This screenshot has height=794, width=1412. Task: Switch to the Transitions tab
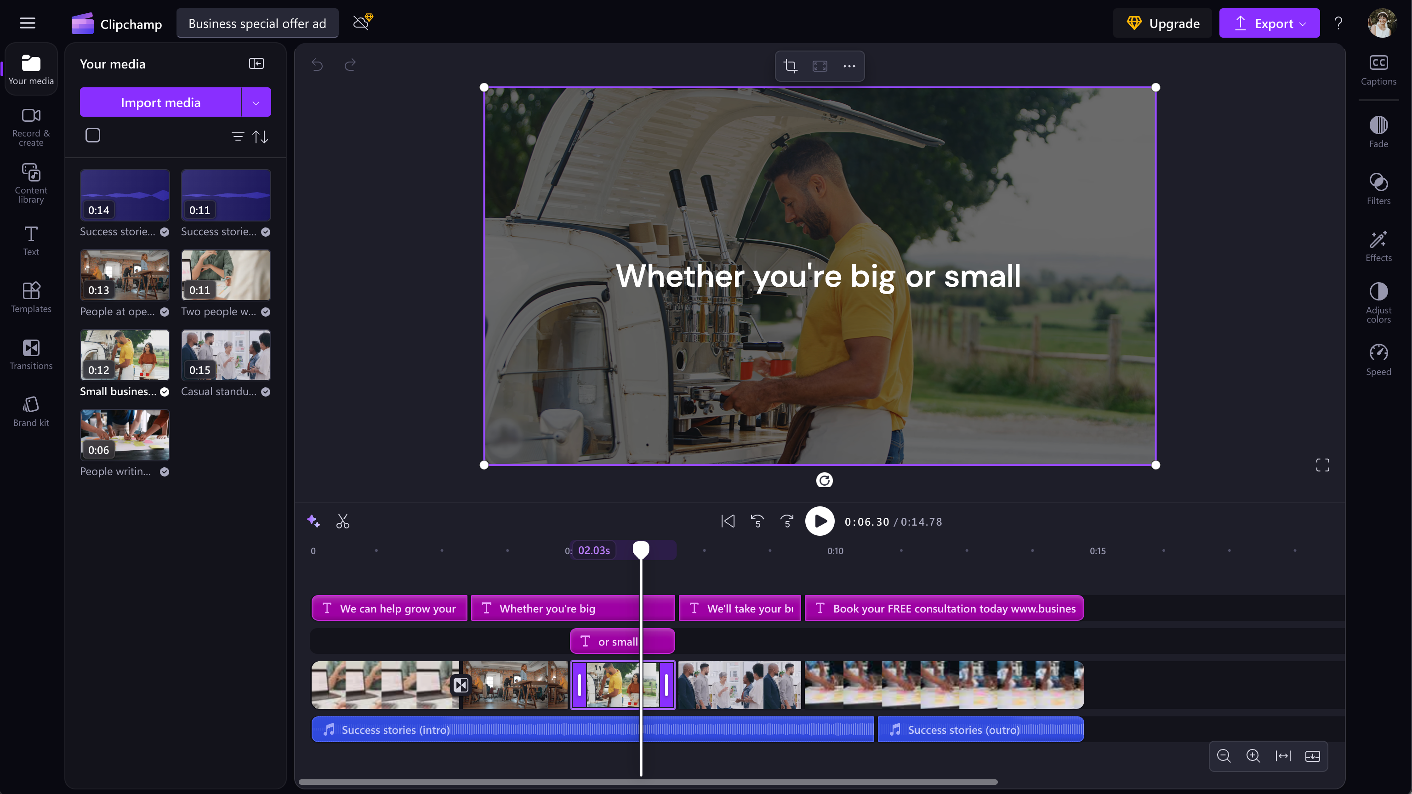[x=31, y=354]
